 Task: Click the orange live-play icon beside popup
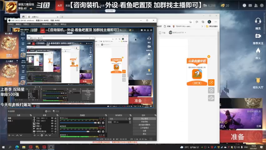(x=211, y=82)
